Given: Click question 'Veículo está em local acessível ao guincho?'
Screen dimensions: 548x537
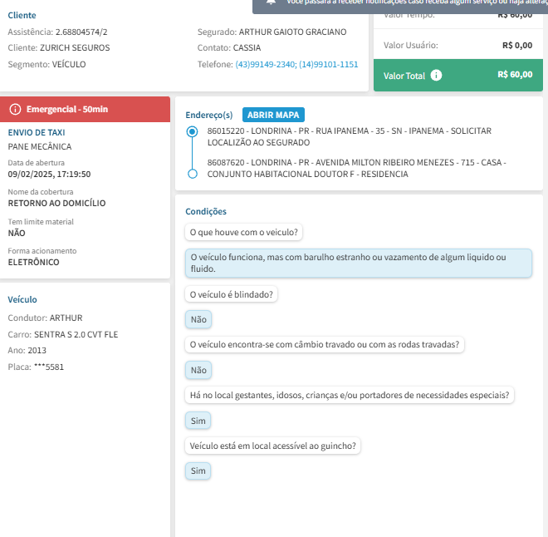Looking at the screenshot, I should coord(272,446).
